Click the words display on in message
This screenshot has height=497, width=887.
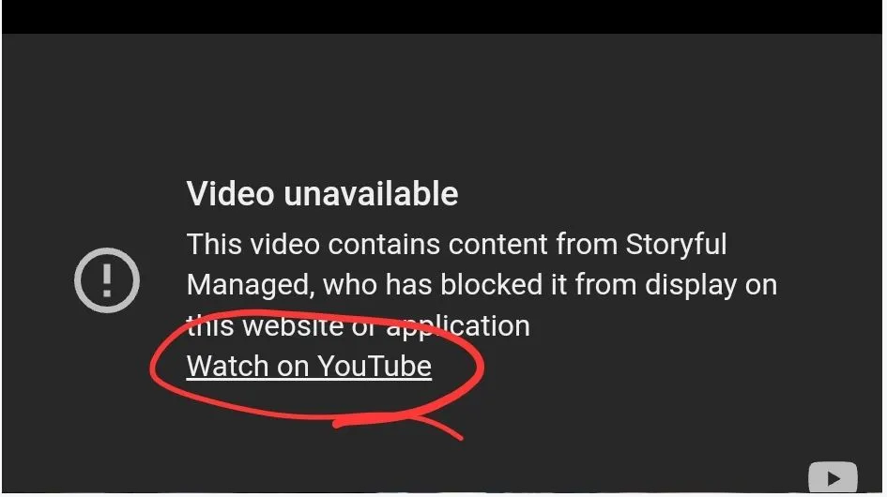(x=711, y=285)
